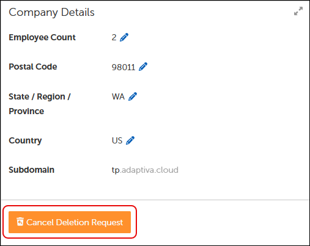Screen dimensions: 310x246
Task: Click the trash icon on the orange button
Action: pyautogui.click(x=20, y=222)
